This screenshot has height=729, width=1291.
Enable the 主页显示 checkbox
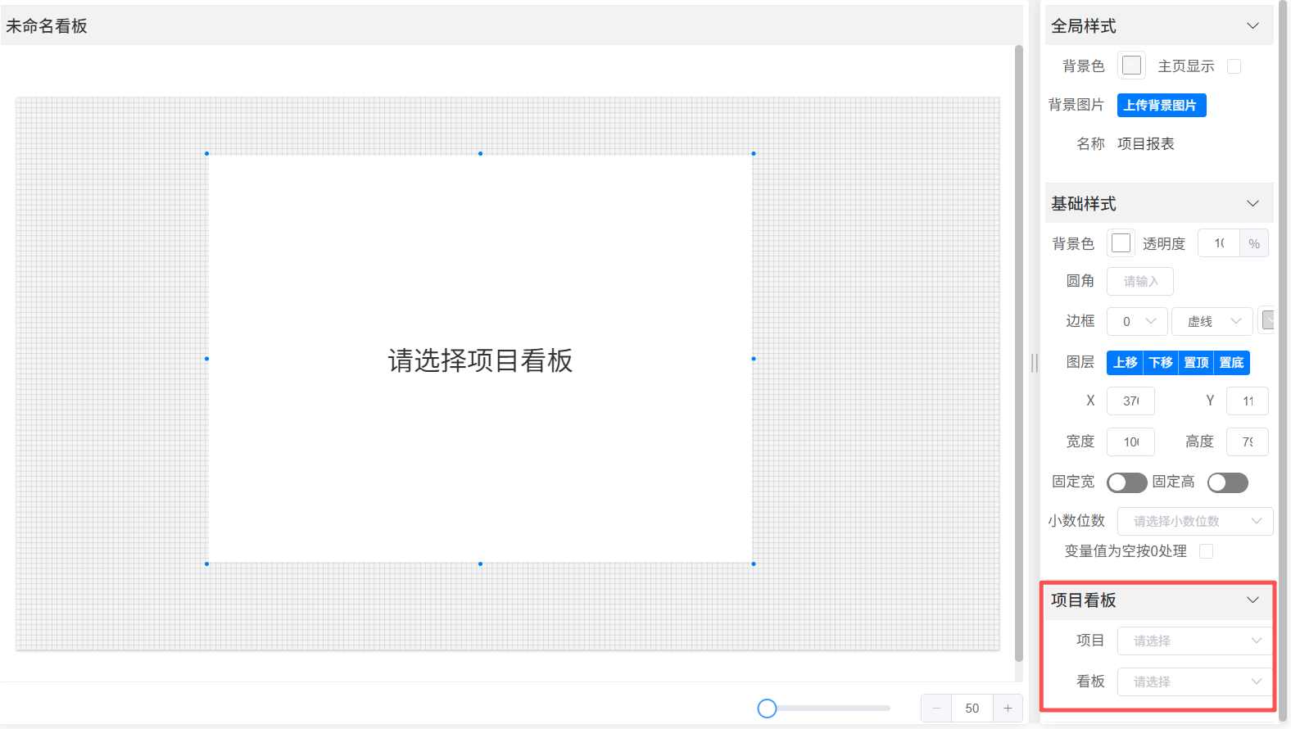click(x=1234, y=66)
